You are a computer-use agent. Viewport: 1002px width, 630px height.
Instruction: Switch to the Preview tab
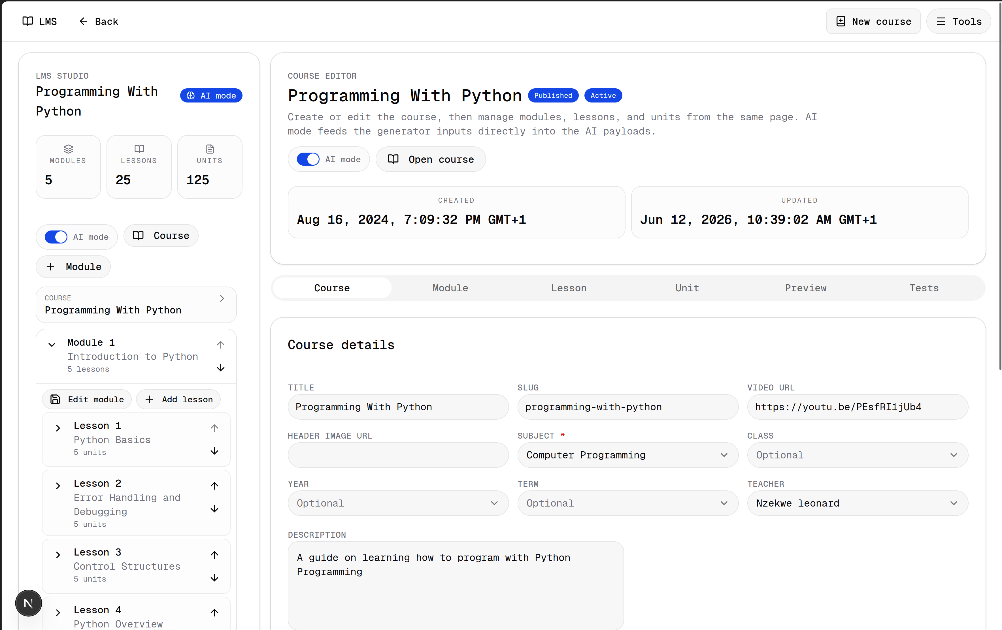806,288
